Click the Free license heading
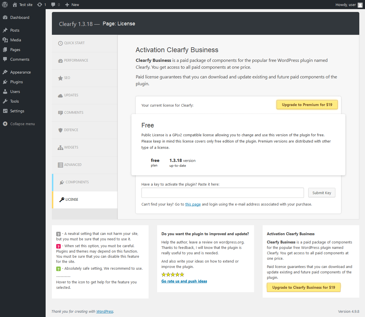Screen dimensions: 365x317 [148, 125]
